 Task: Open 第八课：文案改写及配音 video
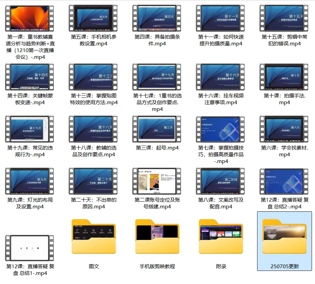tap(220, 181)
